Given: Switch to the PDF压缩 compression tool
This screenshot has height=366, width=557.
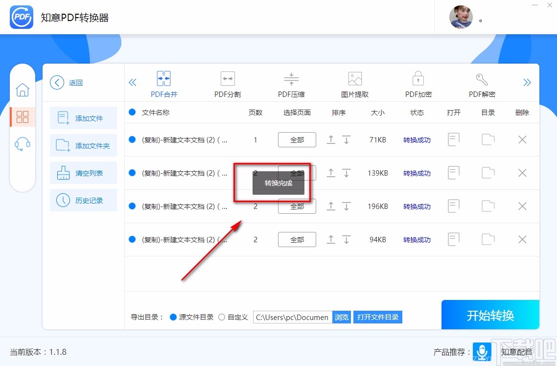Looking at the screenshot, I should (x=291, y=83).
